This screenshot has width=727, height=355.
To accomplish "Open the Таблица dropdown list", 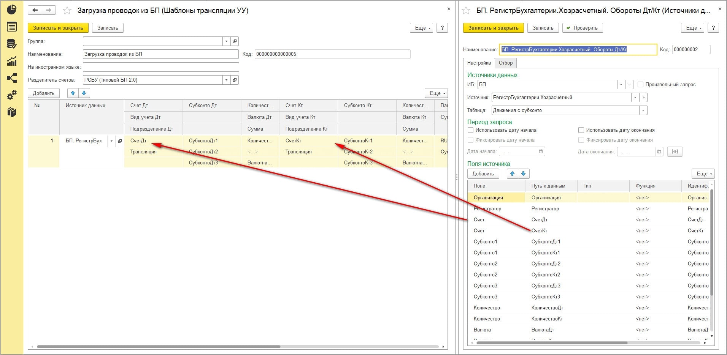I will (x=643, y=110).
